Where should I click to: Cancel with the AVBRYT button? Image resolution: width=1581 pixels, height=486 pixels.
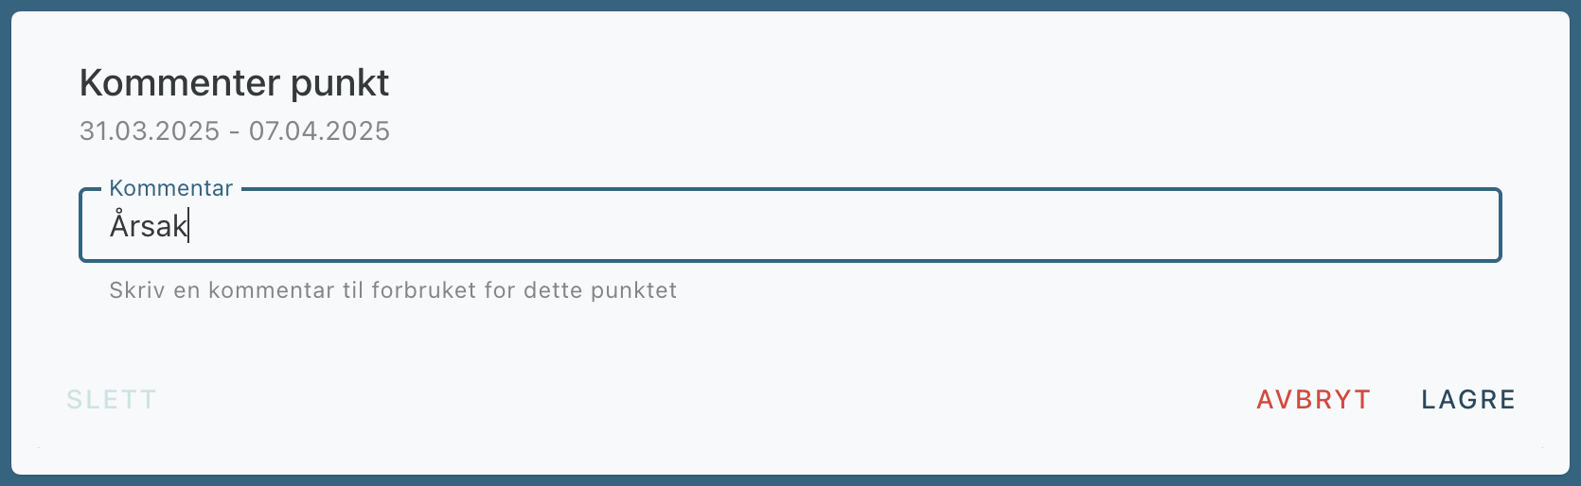pyautogui.click(x=1313, y=400)
